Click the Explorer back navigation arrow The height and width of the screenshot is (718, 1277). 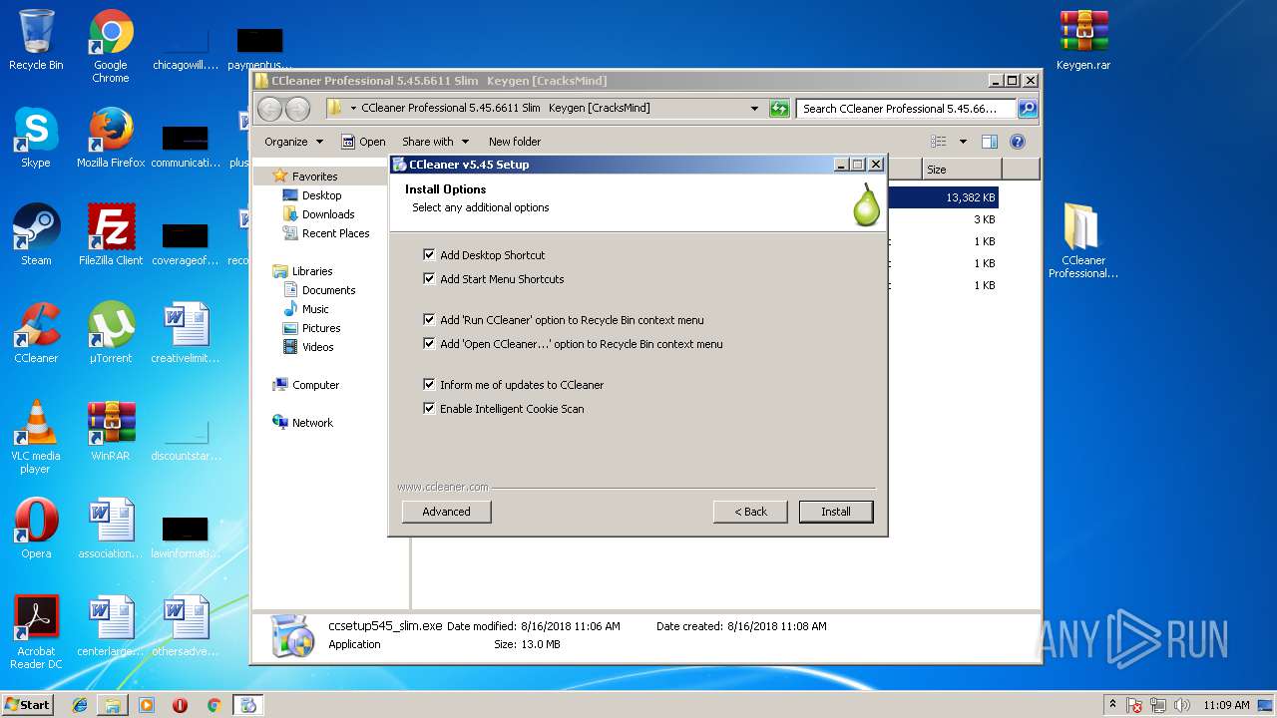coord(269,108)
